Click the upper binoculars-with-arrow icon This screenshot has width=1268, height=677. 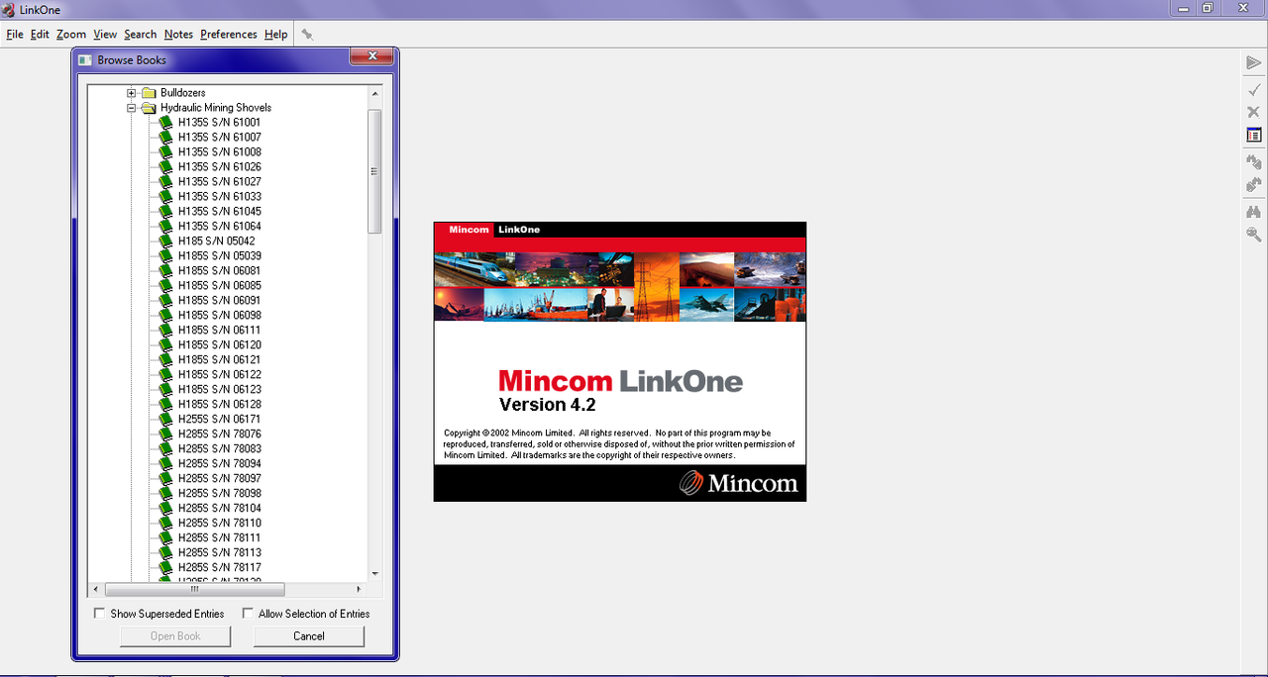click(x=1253, y=161)
